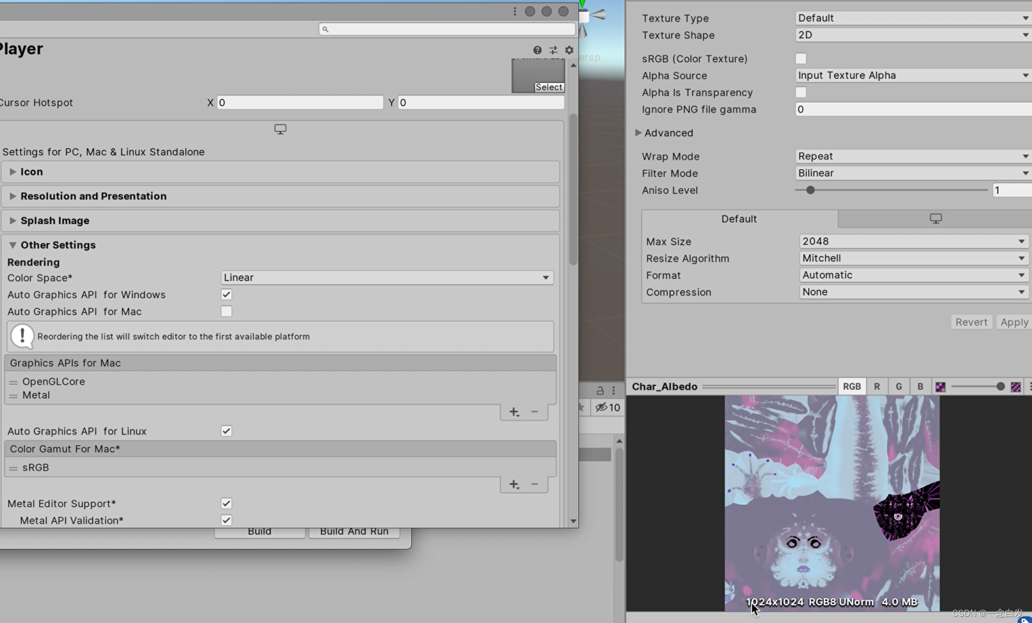1032x623 pixels.
Task: Toggle alpha channel preview icon
Action: (x=940, y=387)
